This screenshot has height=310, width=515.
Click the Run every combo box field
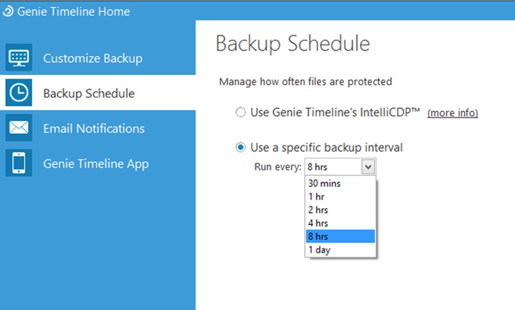tap(333, 167)
